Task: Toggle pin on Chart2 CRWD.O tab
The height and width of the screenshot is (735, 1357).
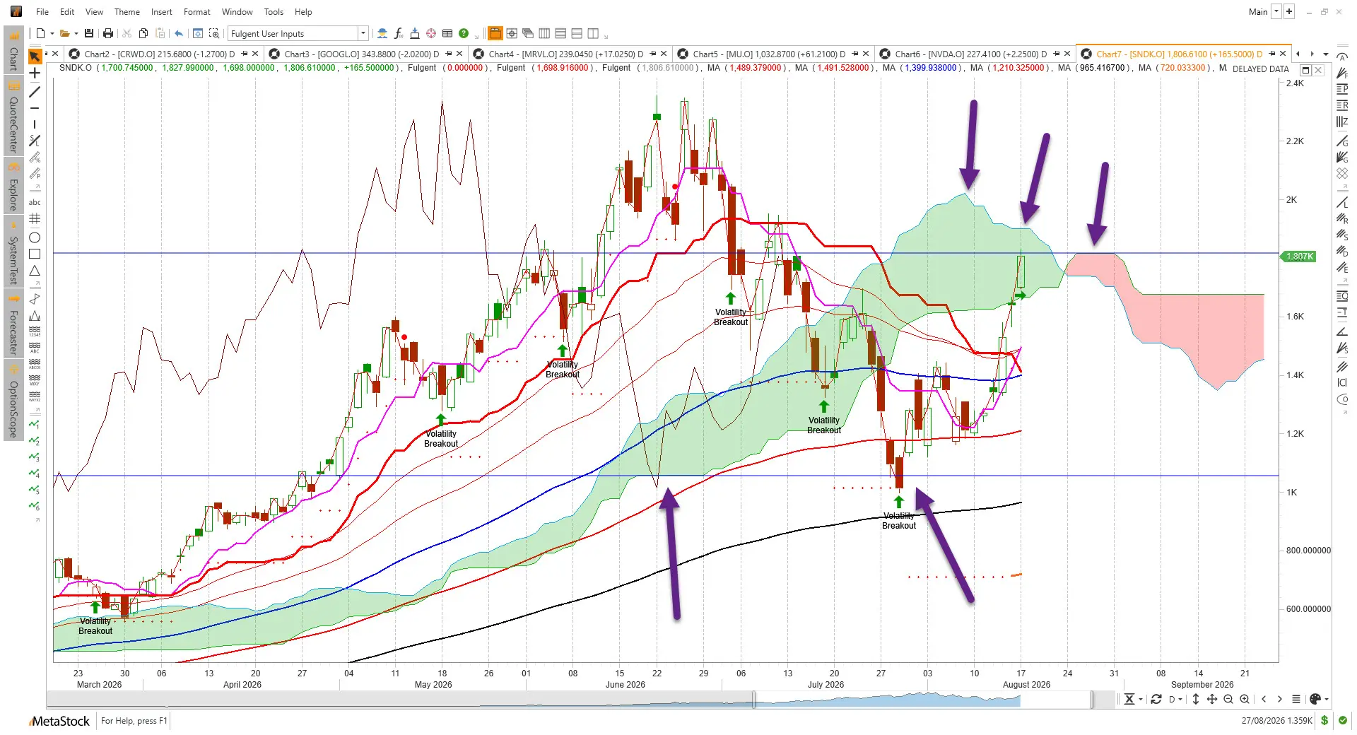Action: click(245, 54)
